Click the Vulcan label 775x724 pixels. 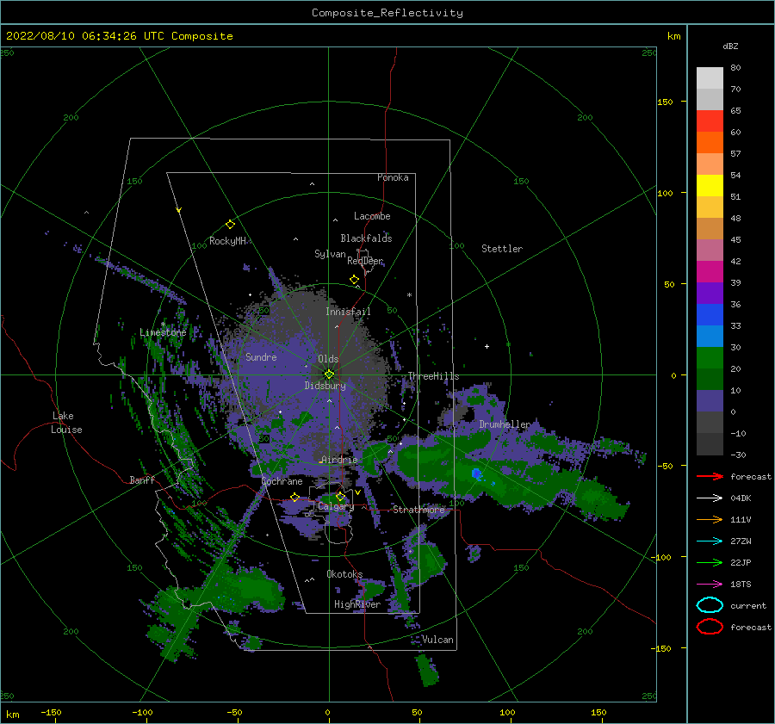(x=437, y=640)
